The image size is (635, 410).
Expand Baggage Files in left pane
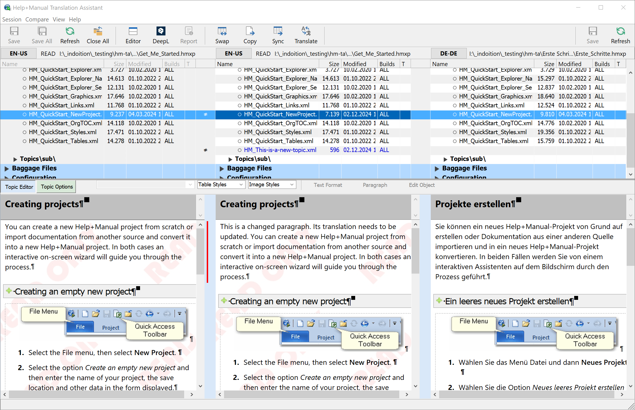click(7, 168)
